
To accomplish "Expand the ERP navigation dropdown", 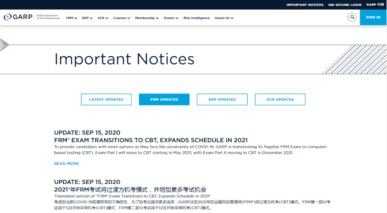I will coord(87,18).
